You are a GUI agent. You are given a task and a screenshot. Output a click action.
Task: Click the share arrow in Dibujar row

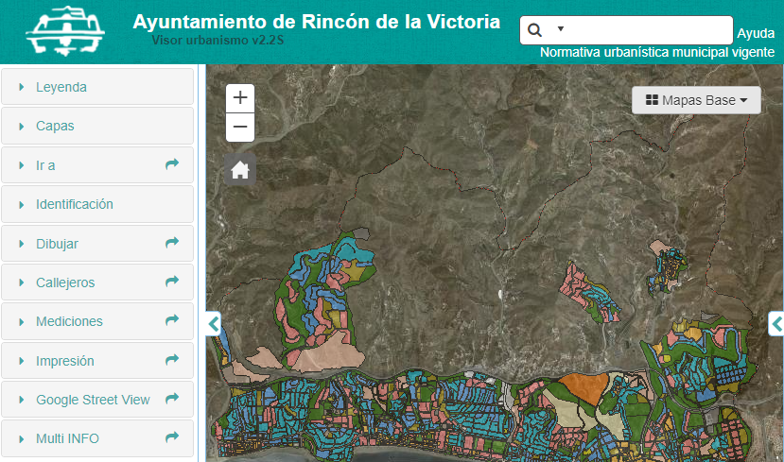pos(172,242)
